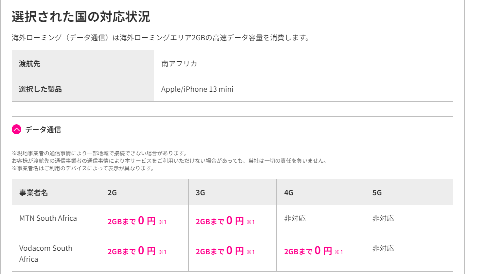Select the 事業者名 column header
The image size is (488, 274).
point(34,192)
